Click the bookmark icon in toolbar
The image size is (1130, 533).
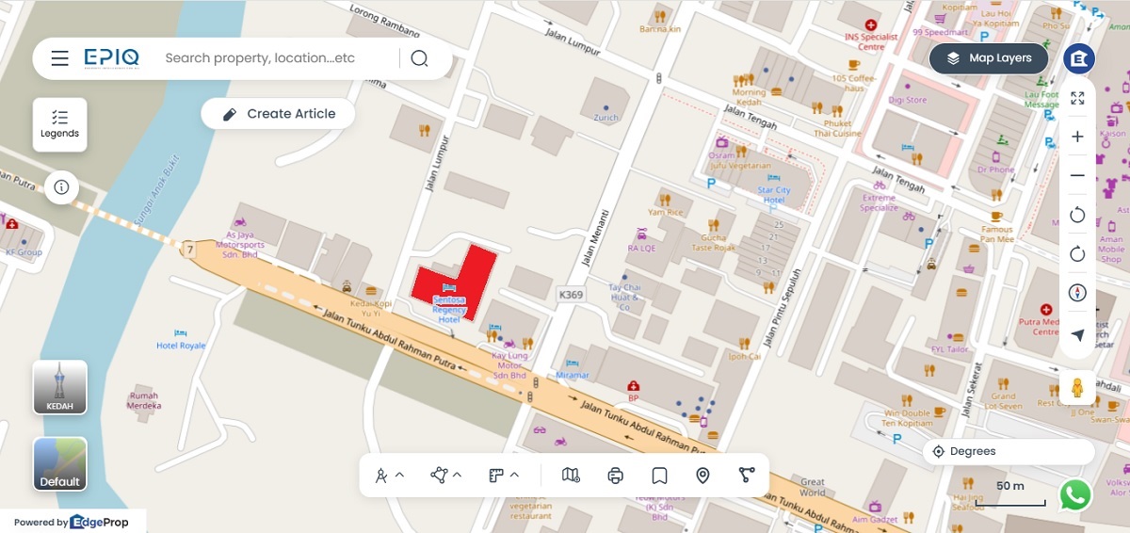pyautogui.click(x=659, y=476)
